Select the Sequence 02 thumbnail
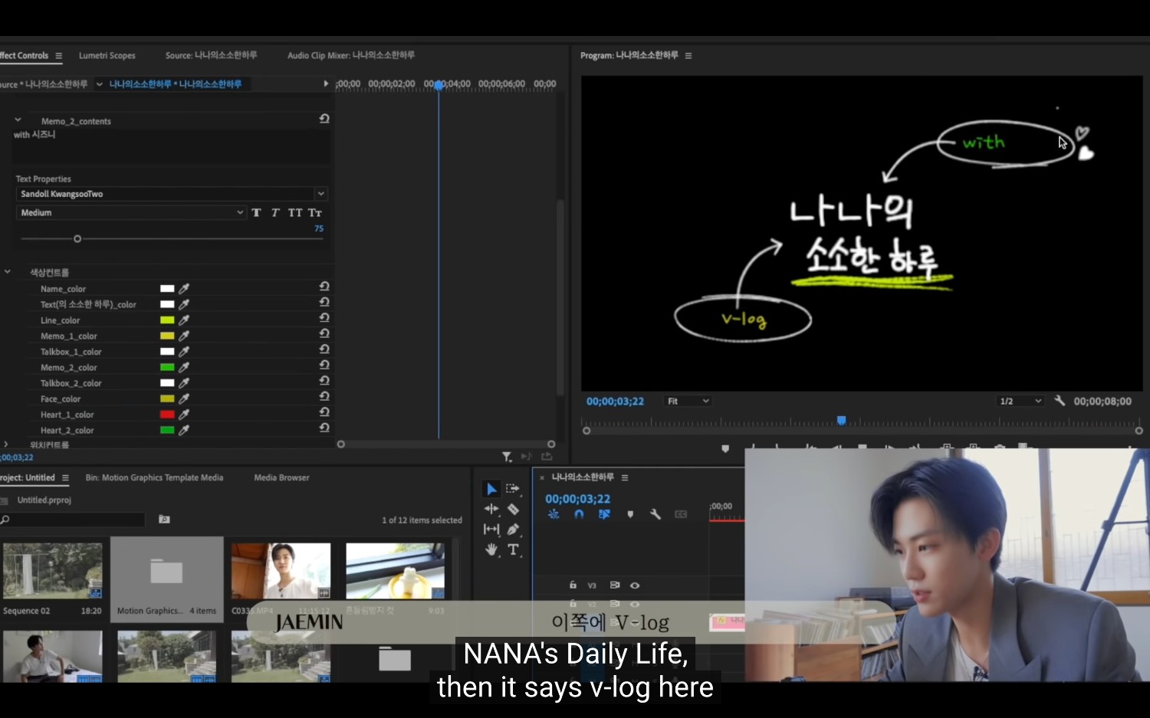The image size is (1150, 718). click(52, 571)
